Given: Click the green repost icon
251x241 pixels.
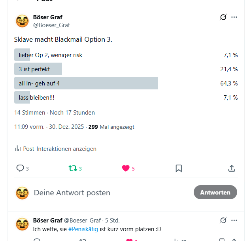Looking at the screenshot, I should (73, 168).
